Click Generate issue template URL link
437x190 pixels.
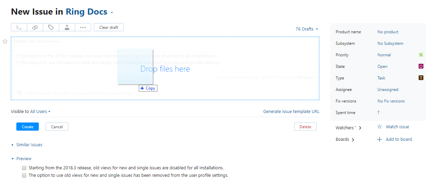[x=291, y=111]
